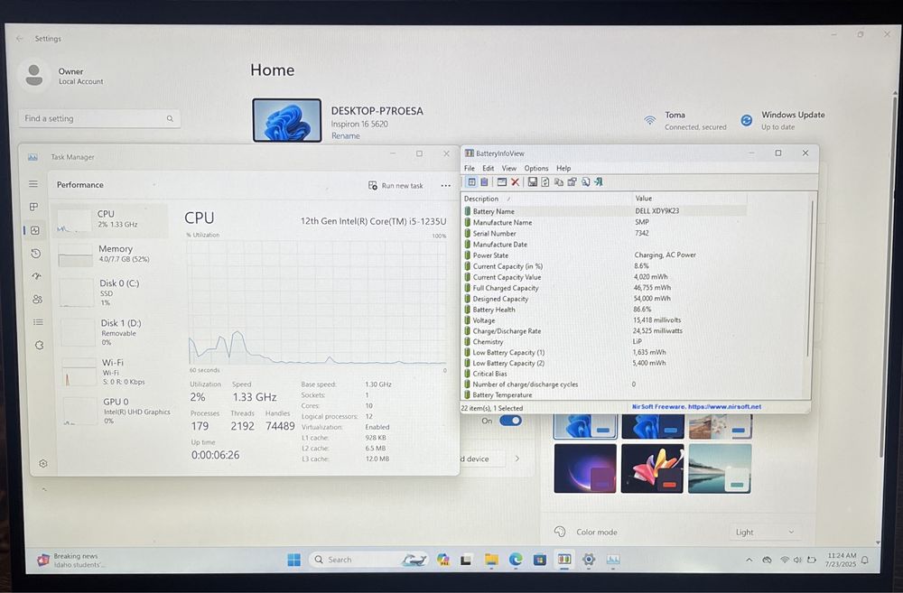Select Performance page icon in Task Manager sidebar
This screenshot has width=903, height=593.
click(35, 230)
